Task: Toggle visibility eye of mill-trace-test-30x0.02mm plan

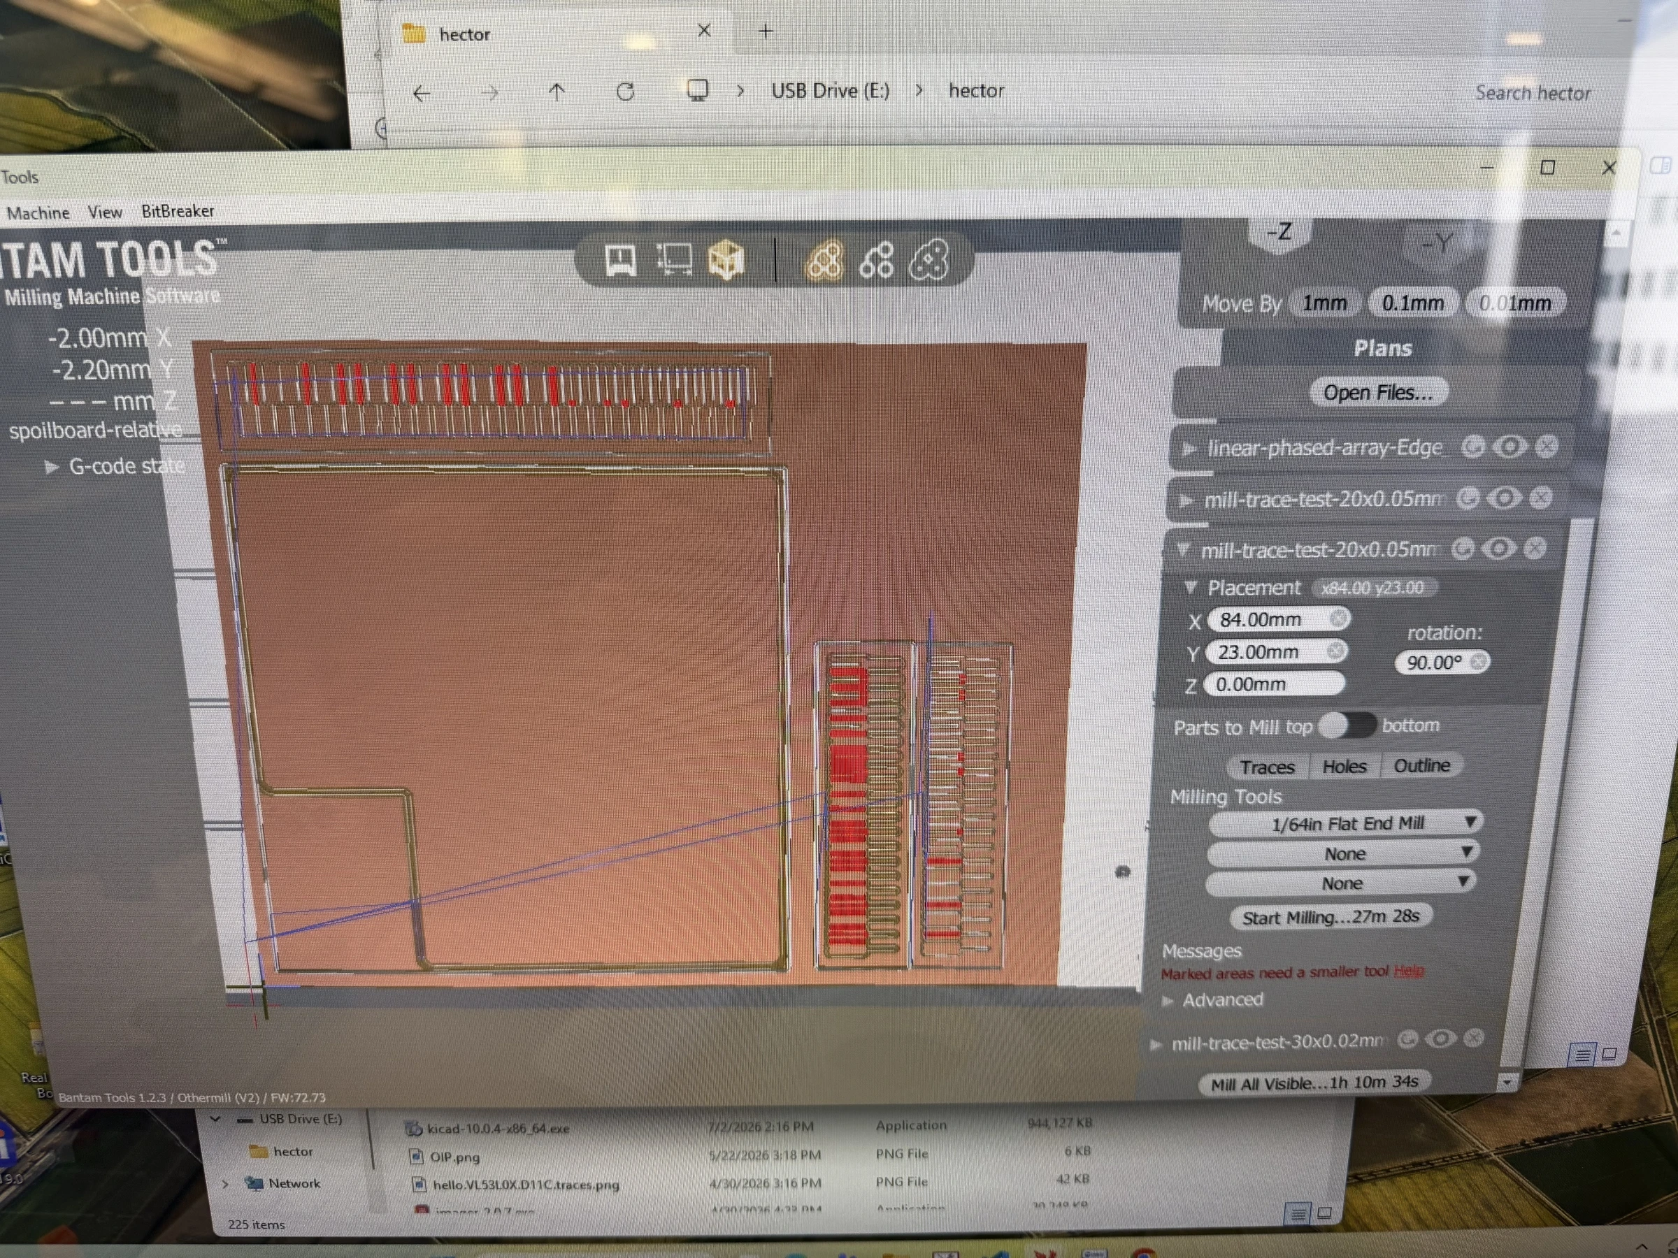Action: (1440, 1039)
